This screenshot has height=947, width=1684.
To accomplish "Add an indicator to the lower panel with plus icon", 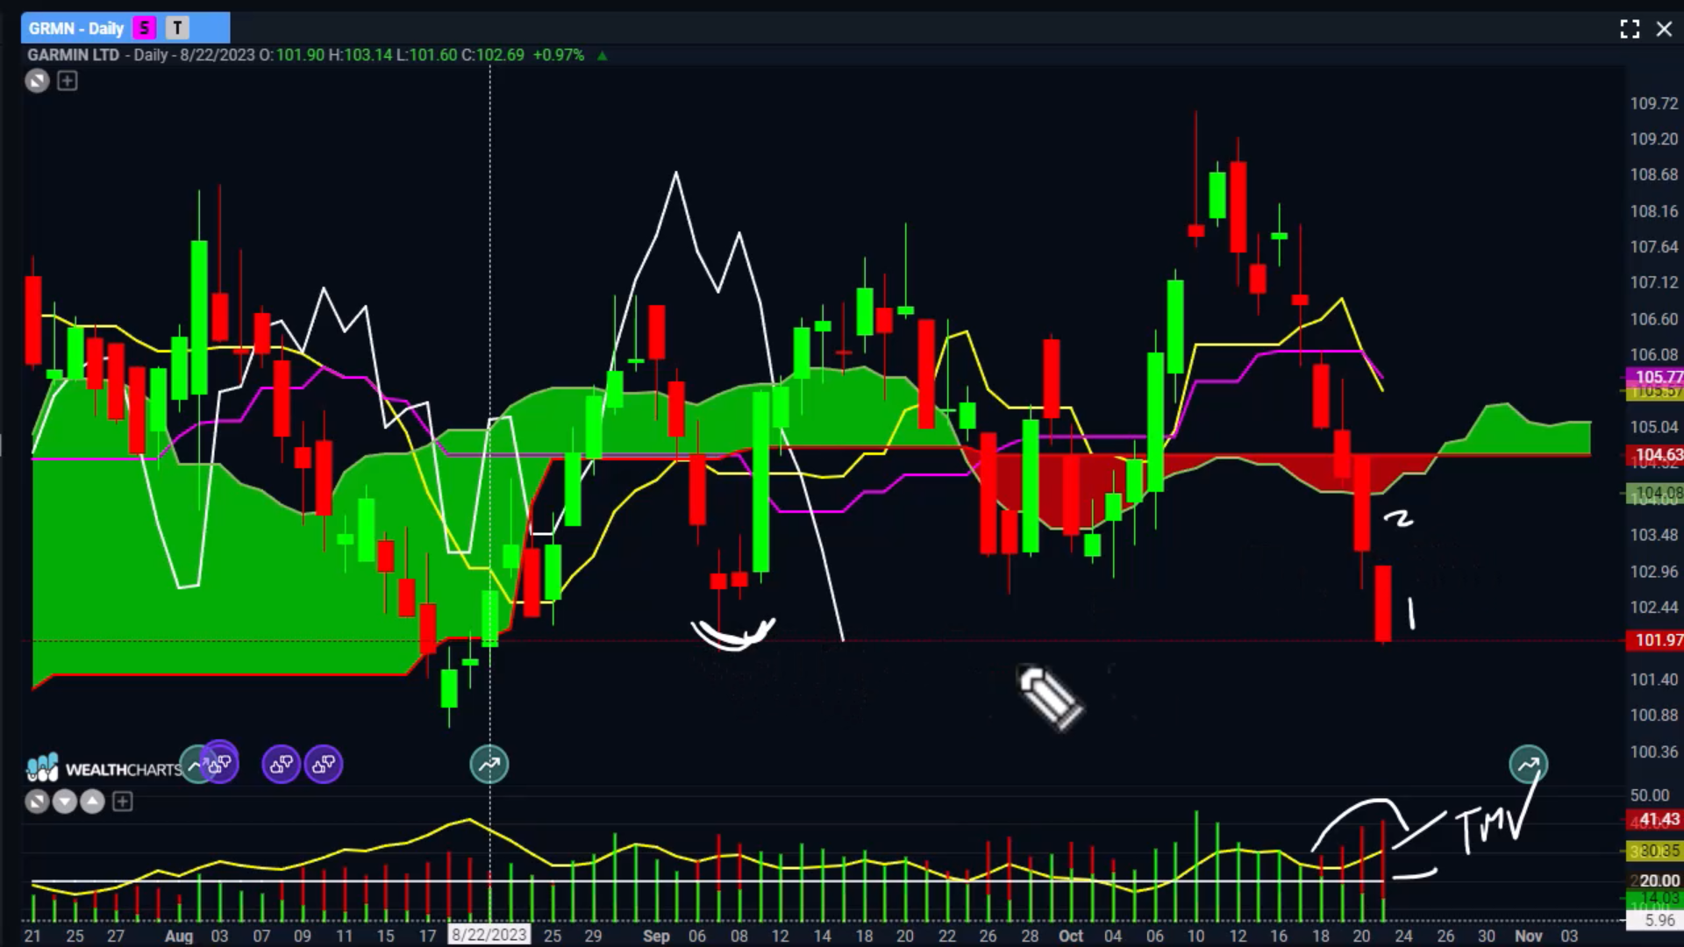I will click(123, 801).
